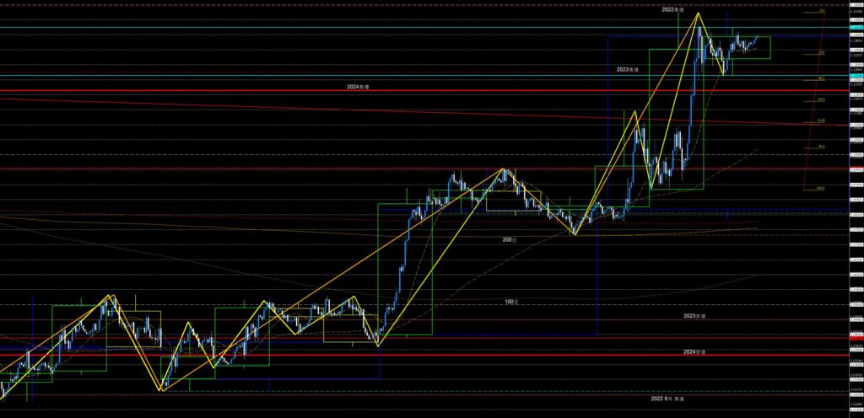Click the 2022高値 label at chart top
Image resolution: width=864 pixels, height=418 pixels.
[672, 8]
